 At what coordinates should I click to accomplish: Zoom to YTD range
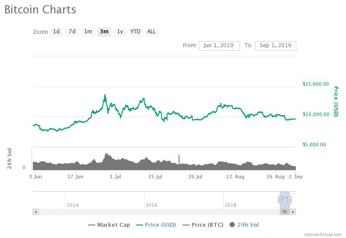[x=135, y=32]
